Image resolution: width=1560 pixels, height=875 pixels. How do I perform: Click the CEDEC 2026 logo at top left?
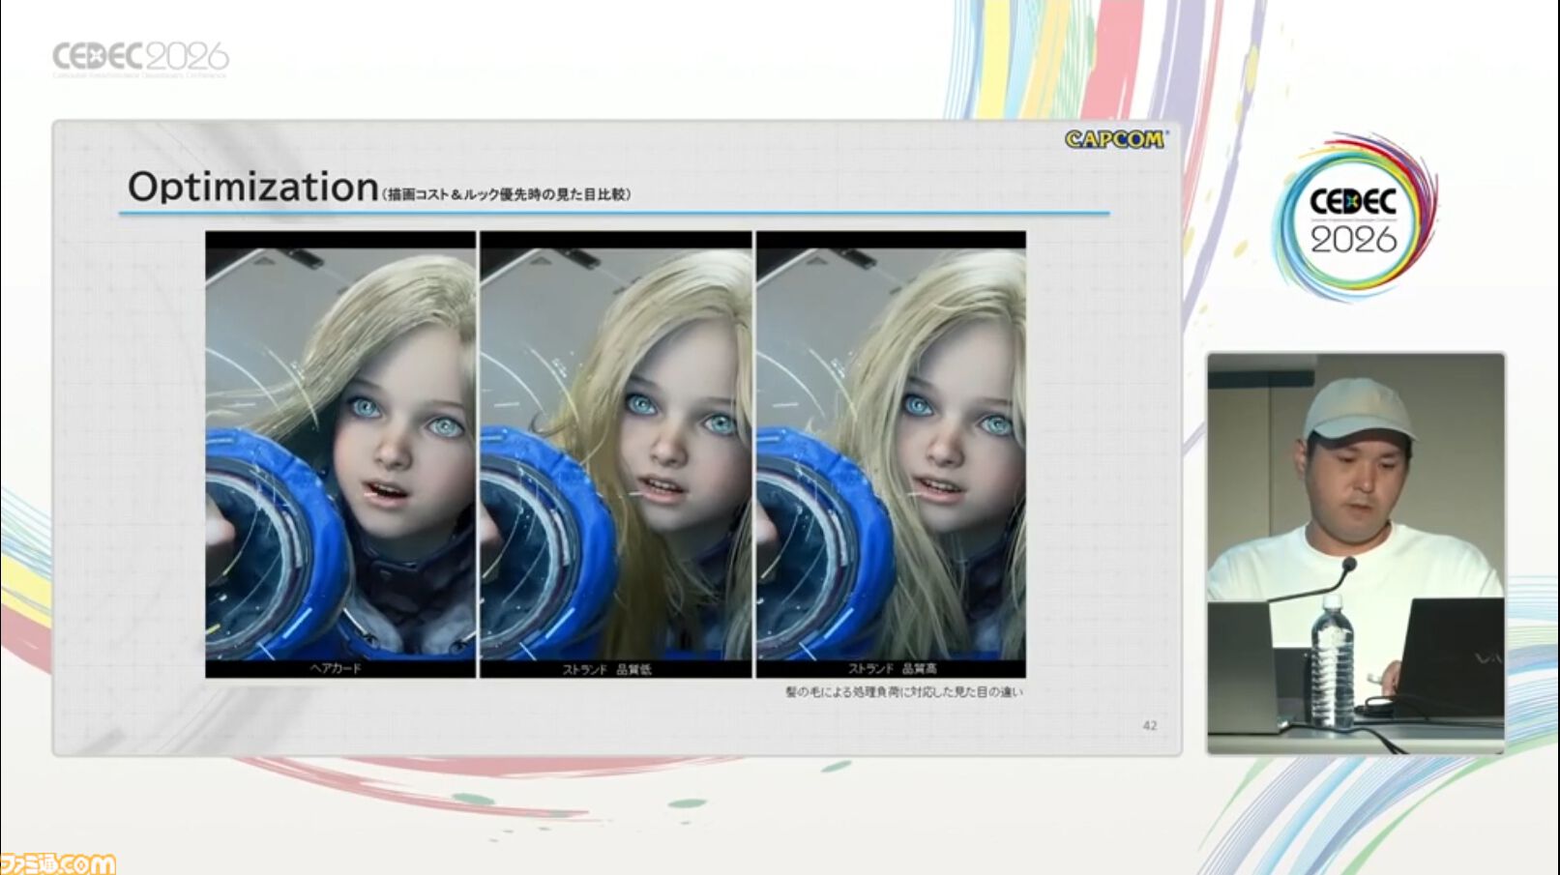point(140,58)
